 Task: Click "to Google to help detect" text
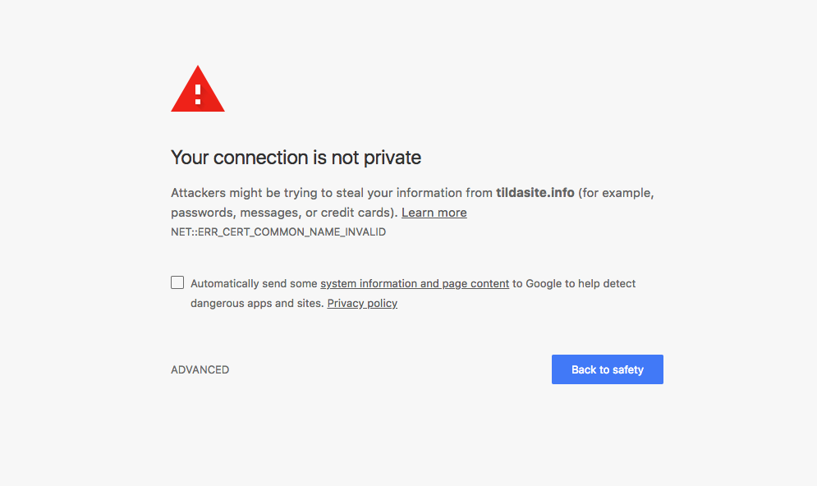click(574, 283)
